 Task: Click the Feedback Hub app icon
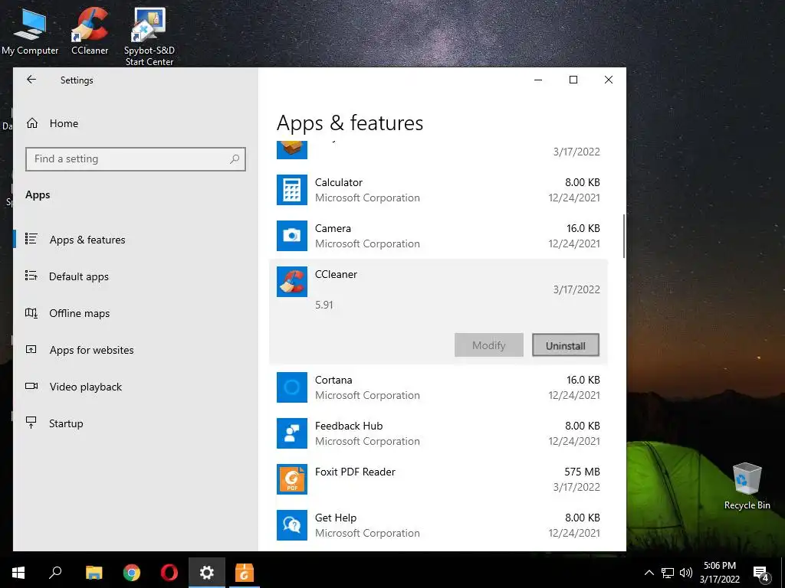pyautogui.click(x=292, y=433)
